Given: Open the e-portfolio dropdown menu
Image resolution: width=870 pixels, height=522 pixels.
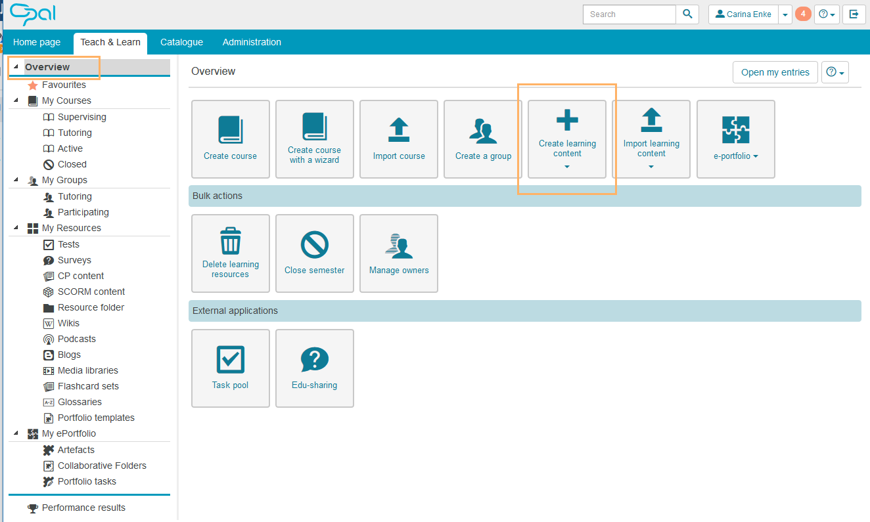Looking at the screenshot, I should [735, 156].
